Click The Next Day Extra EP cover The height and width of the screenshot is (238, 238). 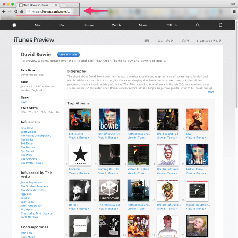[109, 190]
